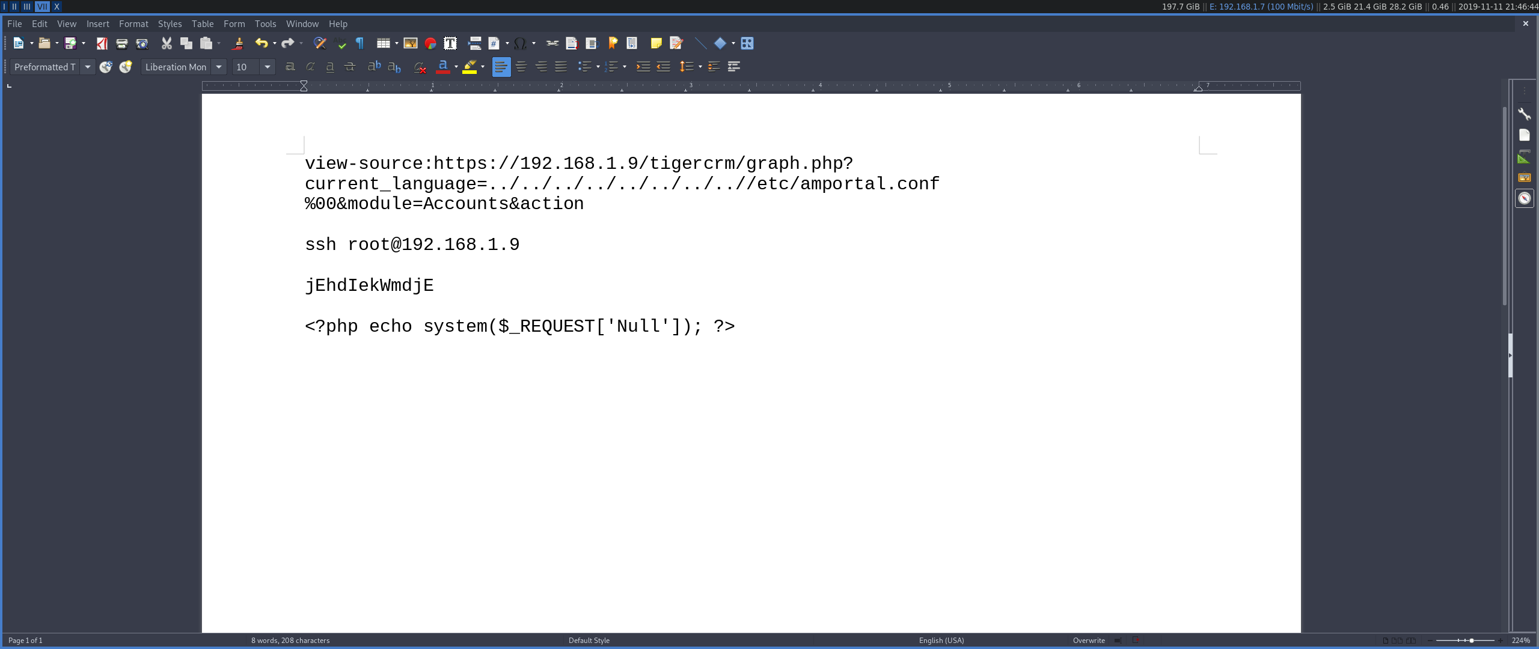Open Find & Replace
1539x649 pixels.
pos(320,43)
